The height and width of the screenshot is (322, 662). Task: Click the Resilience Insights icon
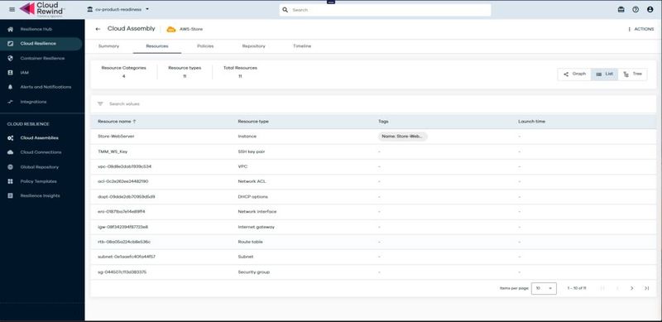(x=11, y=195)
